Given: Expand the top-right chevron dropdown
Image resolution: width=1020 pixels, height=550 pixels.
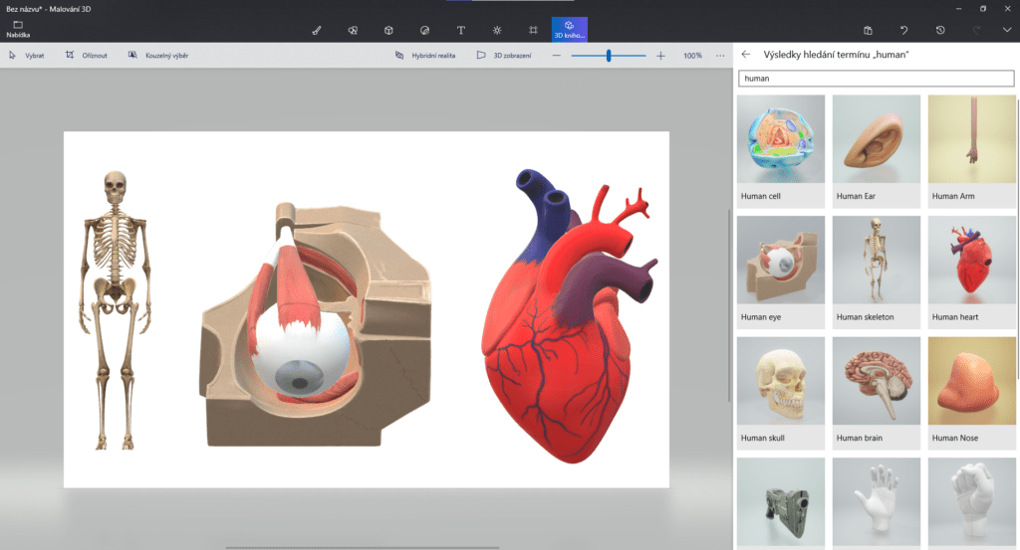Looking at the screenshot, I should [1007, 30].
